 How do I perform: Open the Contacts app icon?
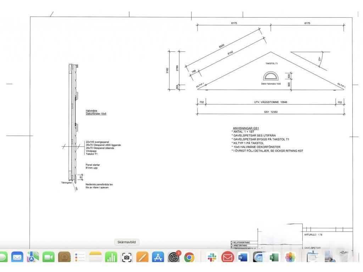(64, 257)
